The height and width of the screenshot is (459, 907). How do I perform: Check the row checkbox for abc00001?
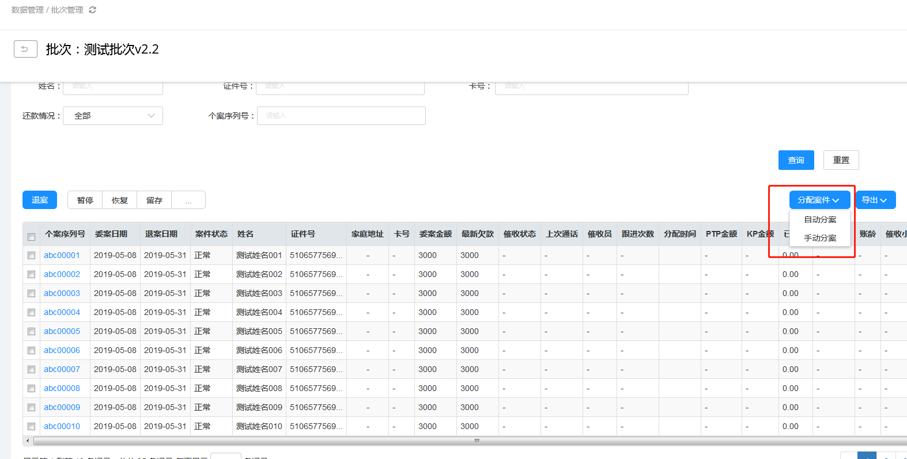32,256
